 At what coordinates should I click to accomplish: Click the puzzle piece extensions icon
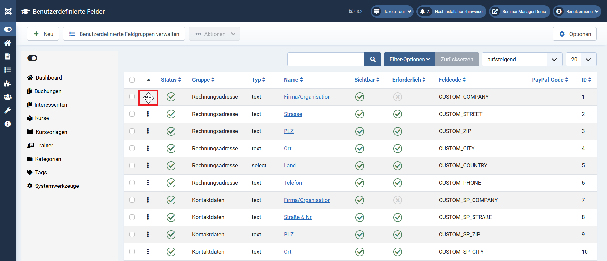pos(8,83)
